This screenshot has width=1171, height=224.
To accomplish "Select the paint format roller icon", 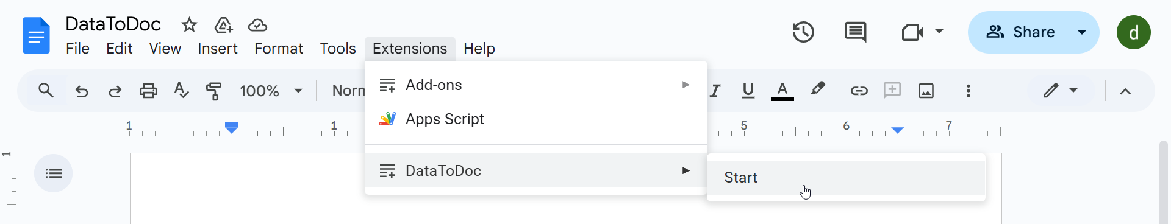I will coord(213,91).
